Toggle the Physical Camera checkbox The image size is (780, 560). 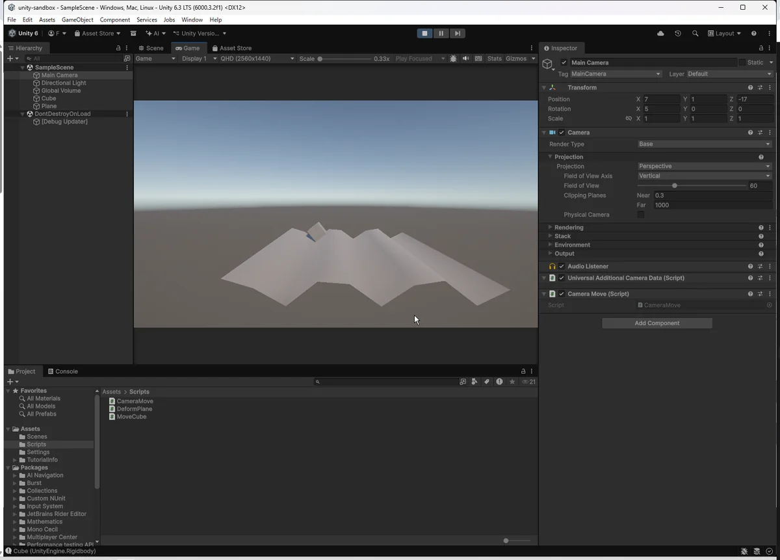(x=641, y=215)
